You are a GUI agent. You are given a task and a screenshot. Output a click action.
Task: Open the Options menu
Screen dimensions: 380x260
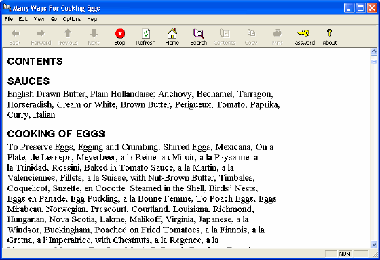click(x=72, y=19)
